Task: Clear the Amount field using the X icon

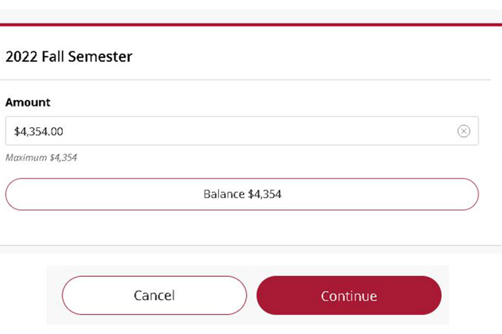Action: click(464, 131)
